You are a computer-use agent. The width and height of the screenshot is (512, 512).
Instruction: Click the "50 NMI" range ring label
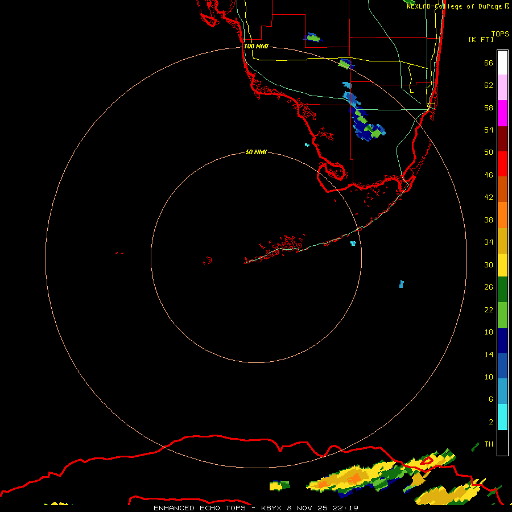[256, 152]
